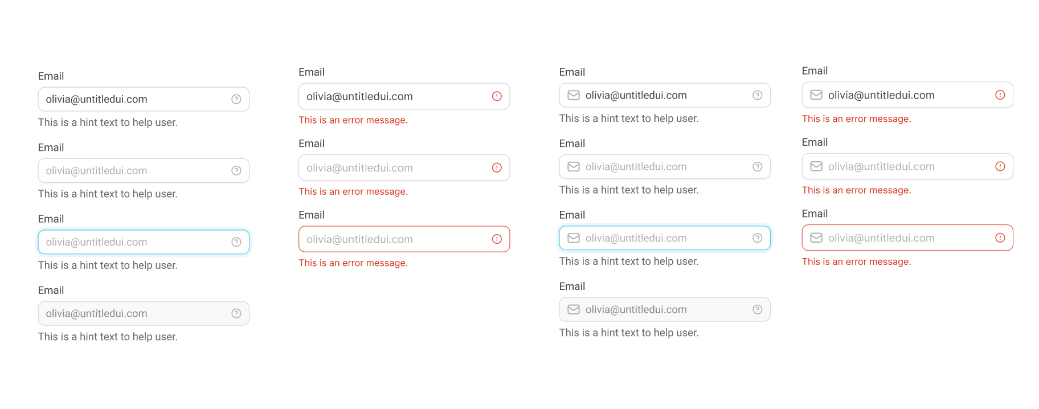
Task: Click alert icon in top filled envelope error field
Action: (x=1000, y=95)
